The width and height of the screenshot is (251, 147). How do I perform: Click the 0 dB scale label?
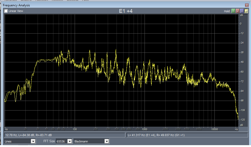coord(241,24)
